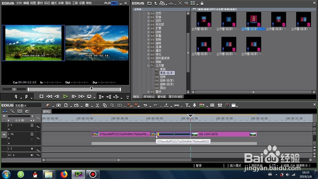Switch to the 序列标记 tab
Viewport: 318px width, 179px height.
pos(149,97)
